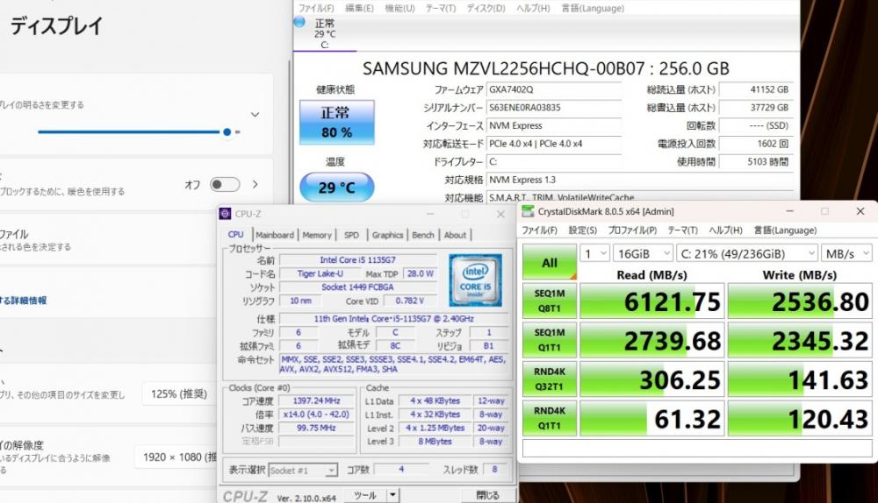Screen dimensions: 878x503
Task: Click the CPU-Z app icon in title bar
Action: pyautogui.click(x=225, y=214)
